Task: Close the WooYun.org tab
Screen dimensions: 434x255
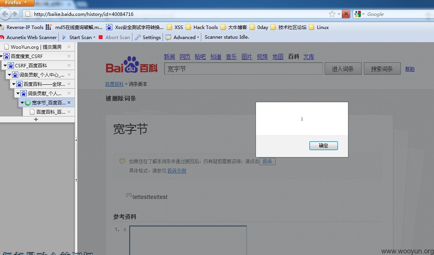Action: click(69, 47)
